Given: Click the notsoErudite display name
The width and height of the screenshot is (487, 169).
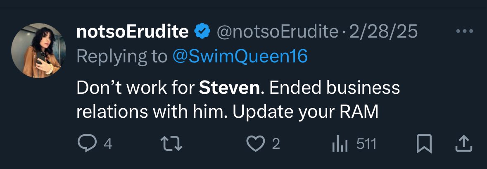Looking at the screenshot, I should pyautogui.click(x=133, y=32).
